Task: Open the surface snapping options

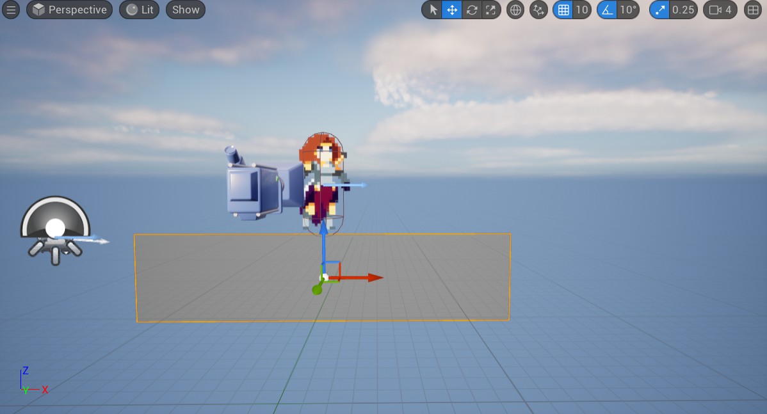Action: [x=539, y=10]
